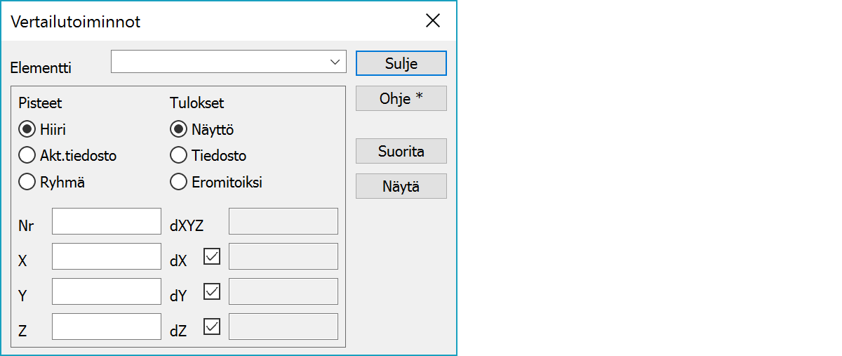This screenshot has width=842, height=356.
Task: Click the dXYZ result field
Action: pos(283,221)
